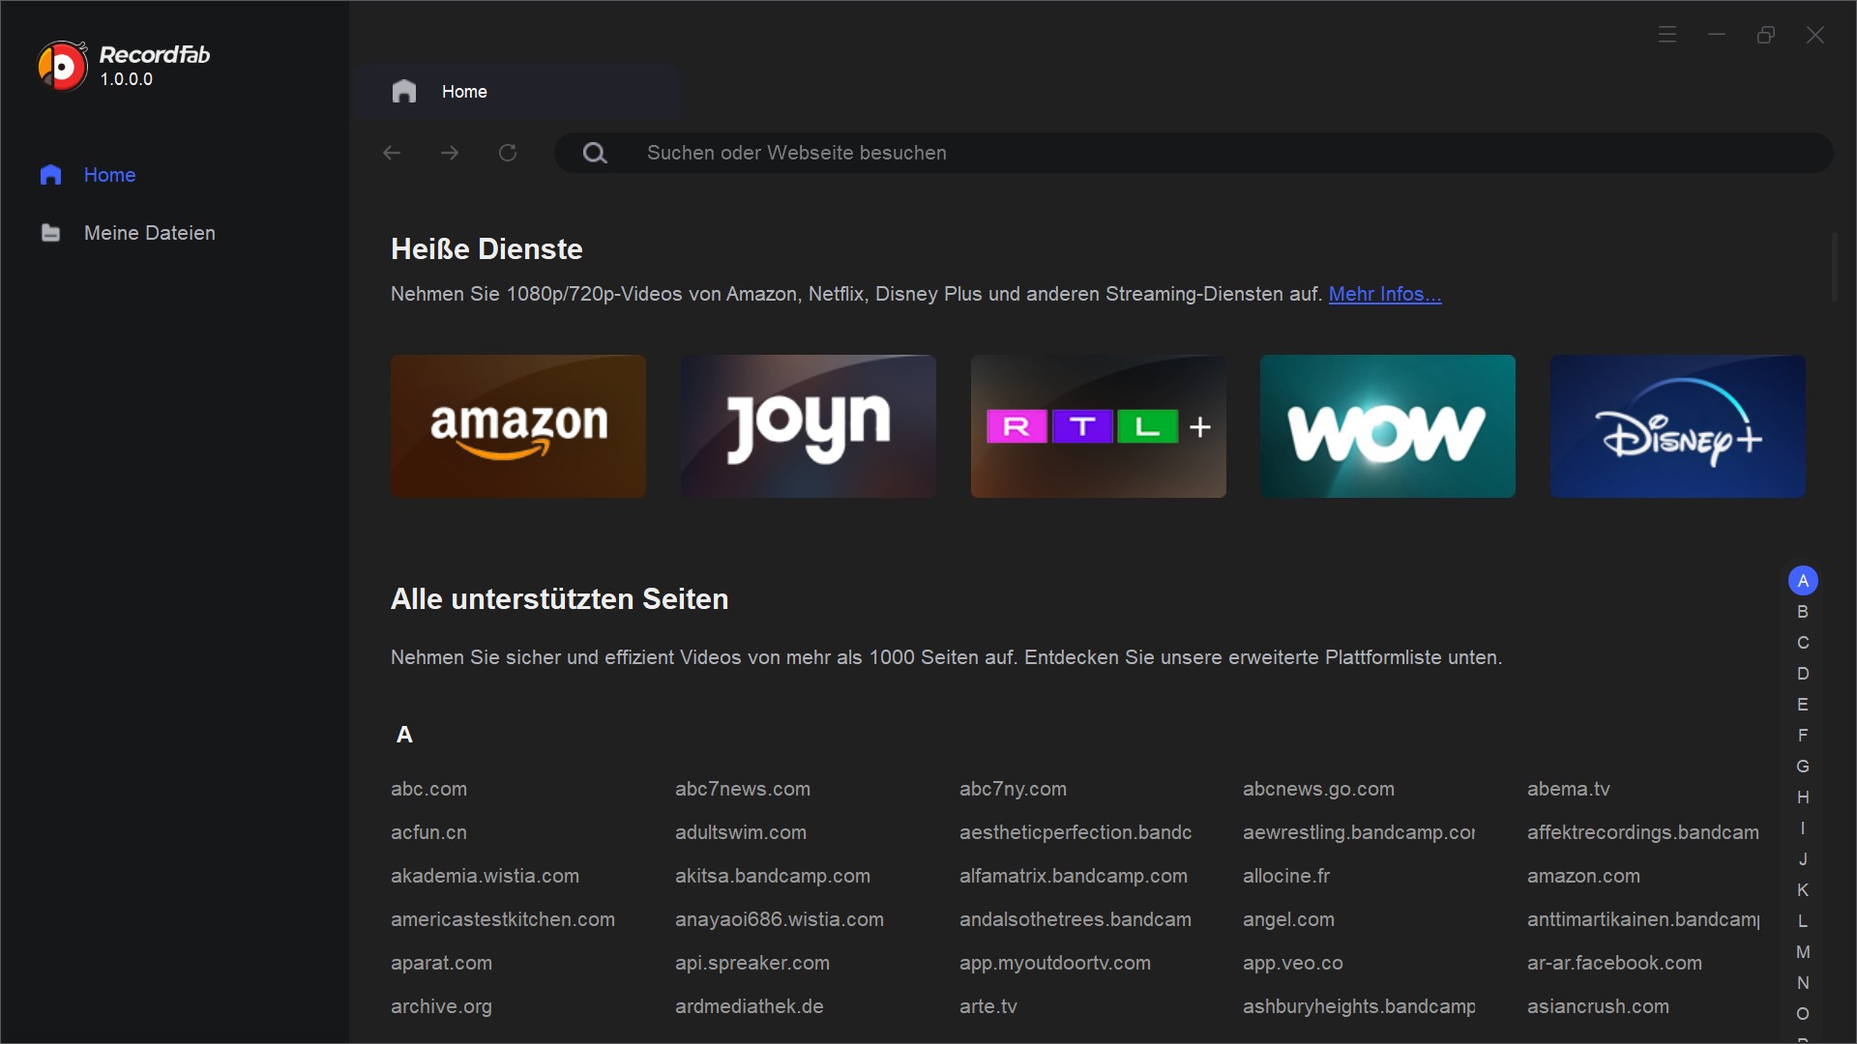
Task: Open the WOW streaming service
Action: tap(1388, 427)
